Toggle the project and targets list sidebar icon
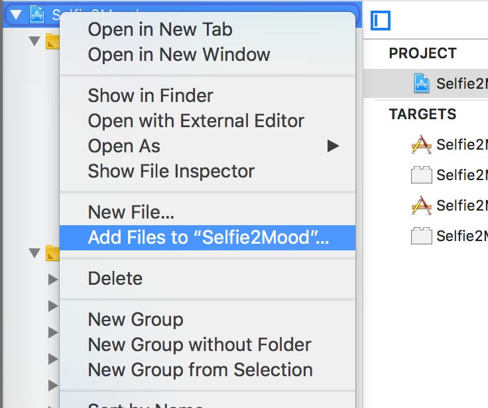Image resolution: width=488 pixels, height=408 pixels. click(x=381, y=20)
